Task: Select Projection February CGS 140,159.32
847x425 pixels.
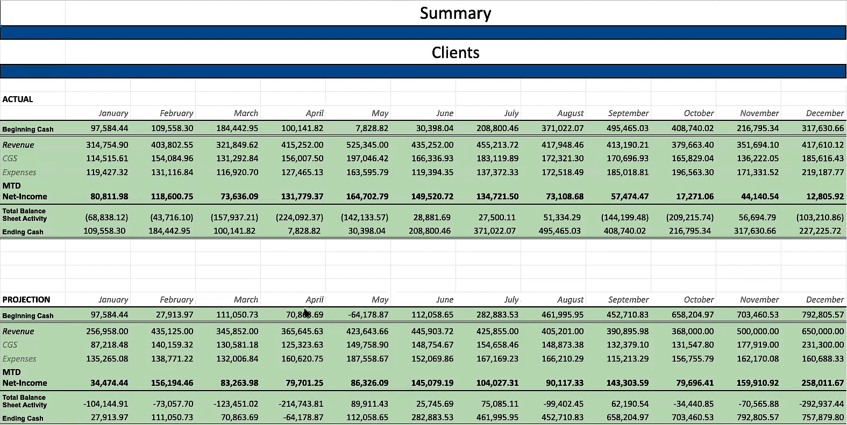Action: (x=172, y=345)
